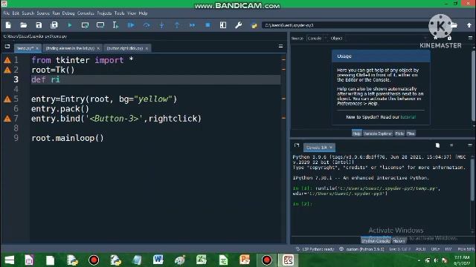Open file using the folder toolbar icon
Image resolution: width=476 pixels, height=267 pixels.
(23, 25)
